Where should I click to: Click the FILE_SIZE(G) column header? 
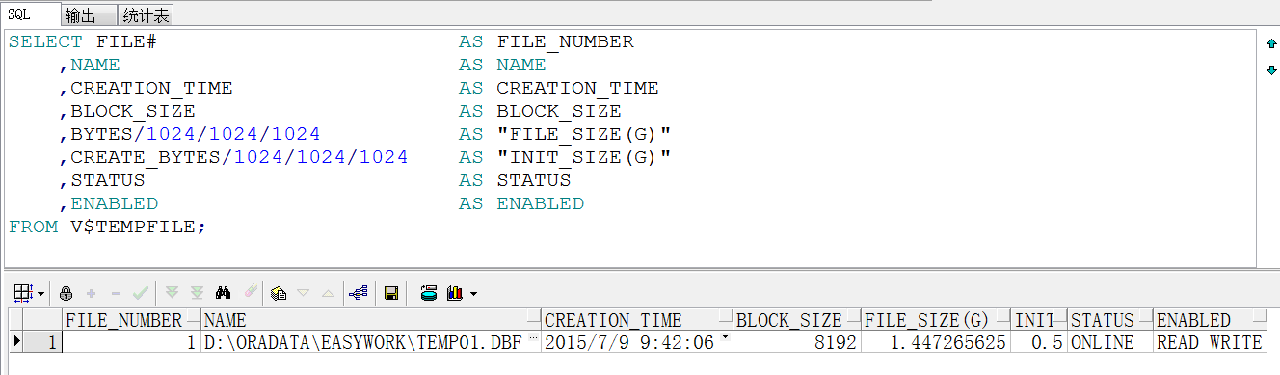click(936, 320)
